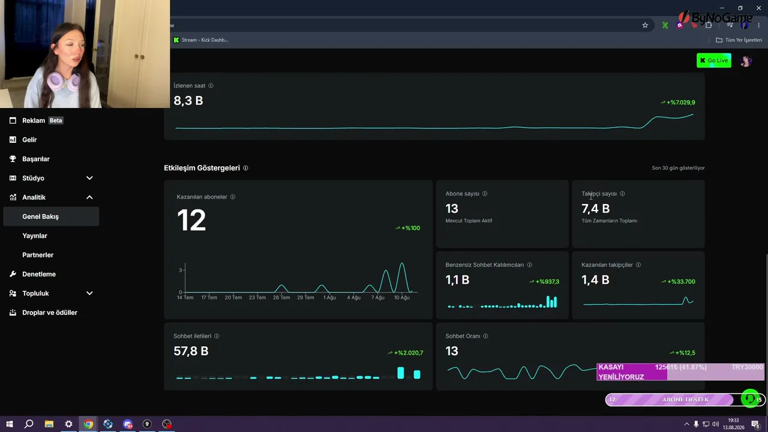The height and width of the screenshot is (432, 768).
Task: Expand the Topluluk submenu chevron
Action: (x=89, y=293)
